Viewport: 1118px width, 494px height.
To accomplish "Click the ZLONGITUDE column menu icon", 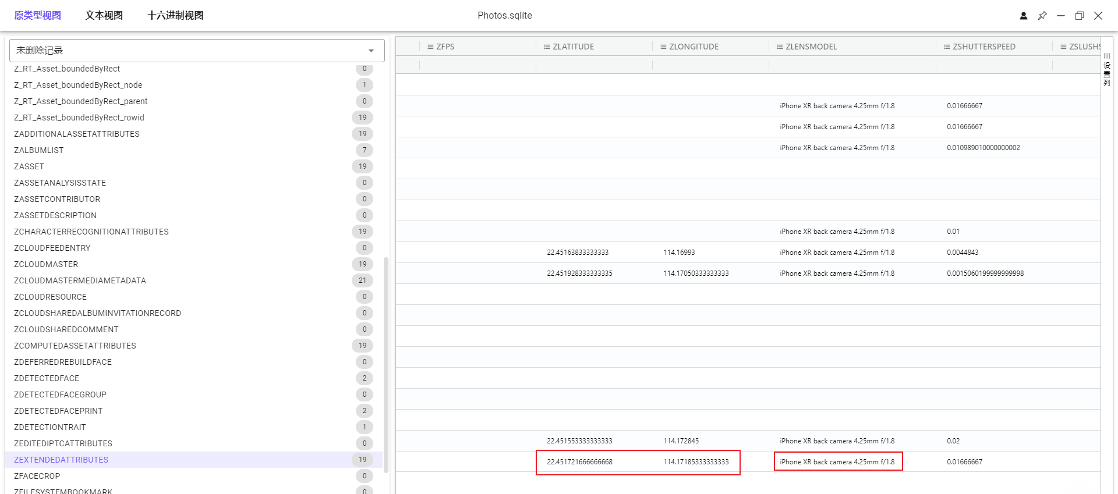I will click(x=663, y=47).
